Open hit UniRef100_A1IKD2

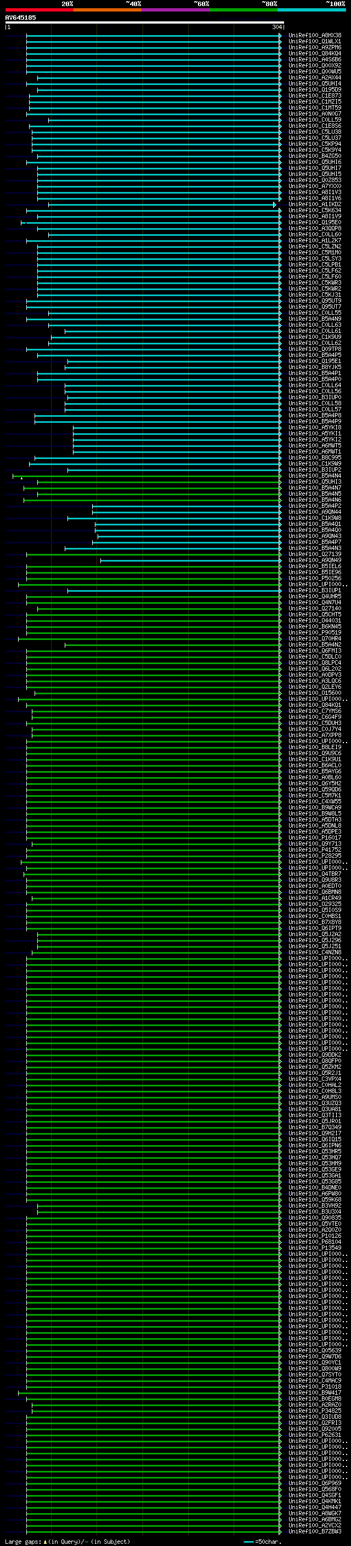tap(315, 205)
